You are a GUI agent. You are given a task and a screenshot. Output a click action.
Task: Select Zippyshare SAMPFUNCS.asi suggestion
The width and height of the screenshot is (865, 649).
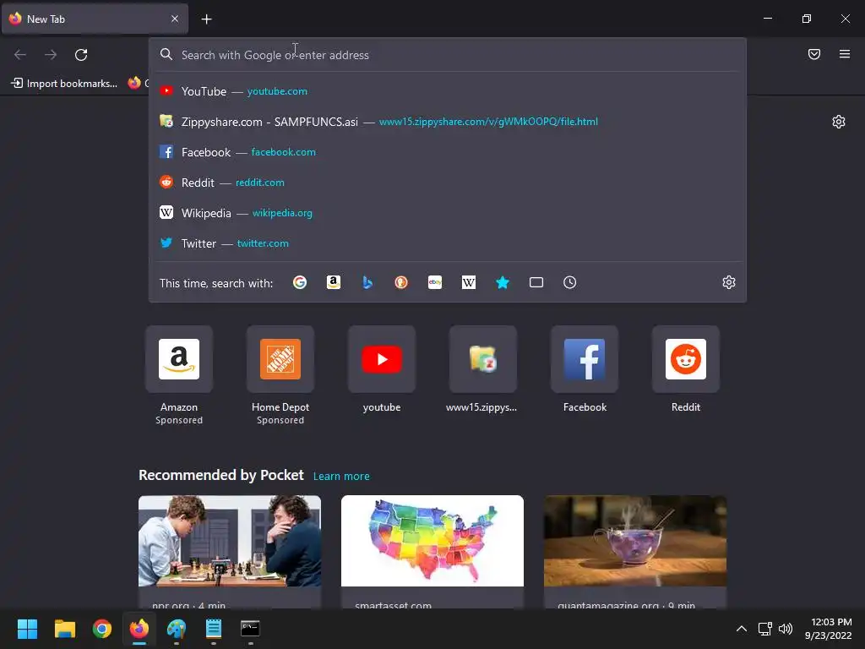(x=448, y=122)
